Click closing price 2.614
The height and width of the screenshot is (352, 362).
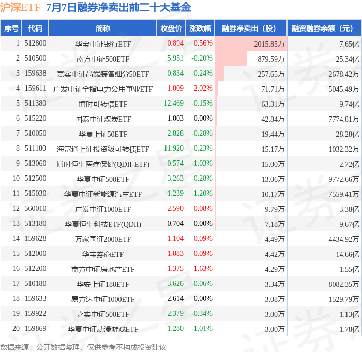175,299
